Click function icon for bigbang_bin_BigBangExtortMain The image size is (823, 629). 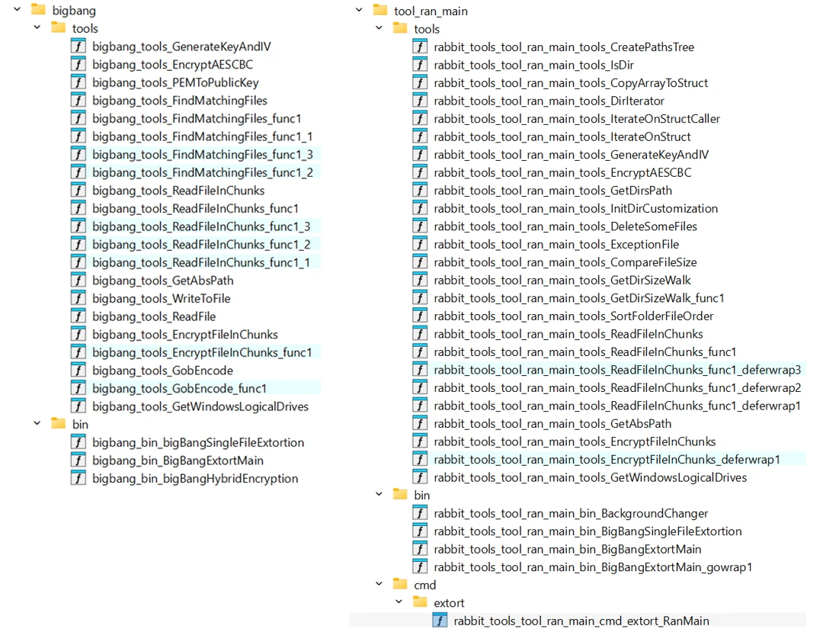coord(78,461)
